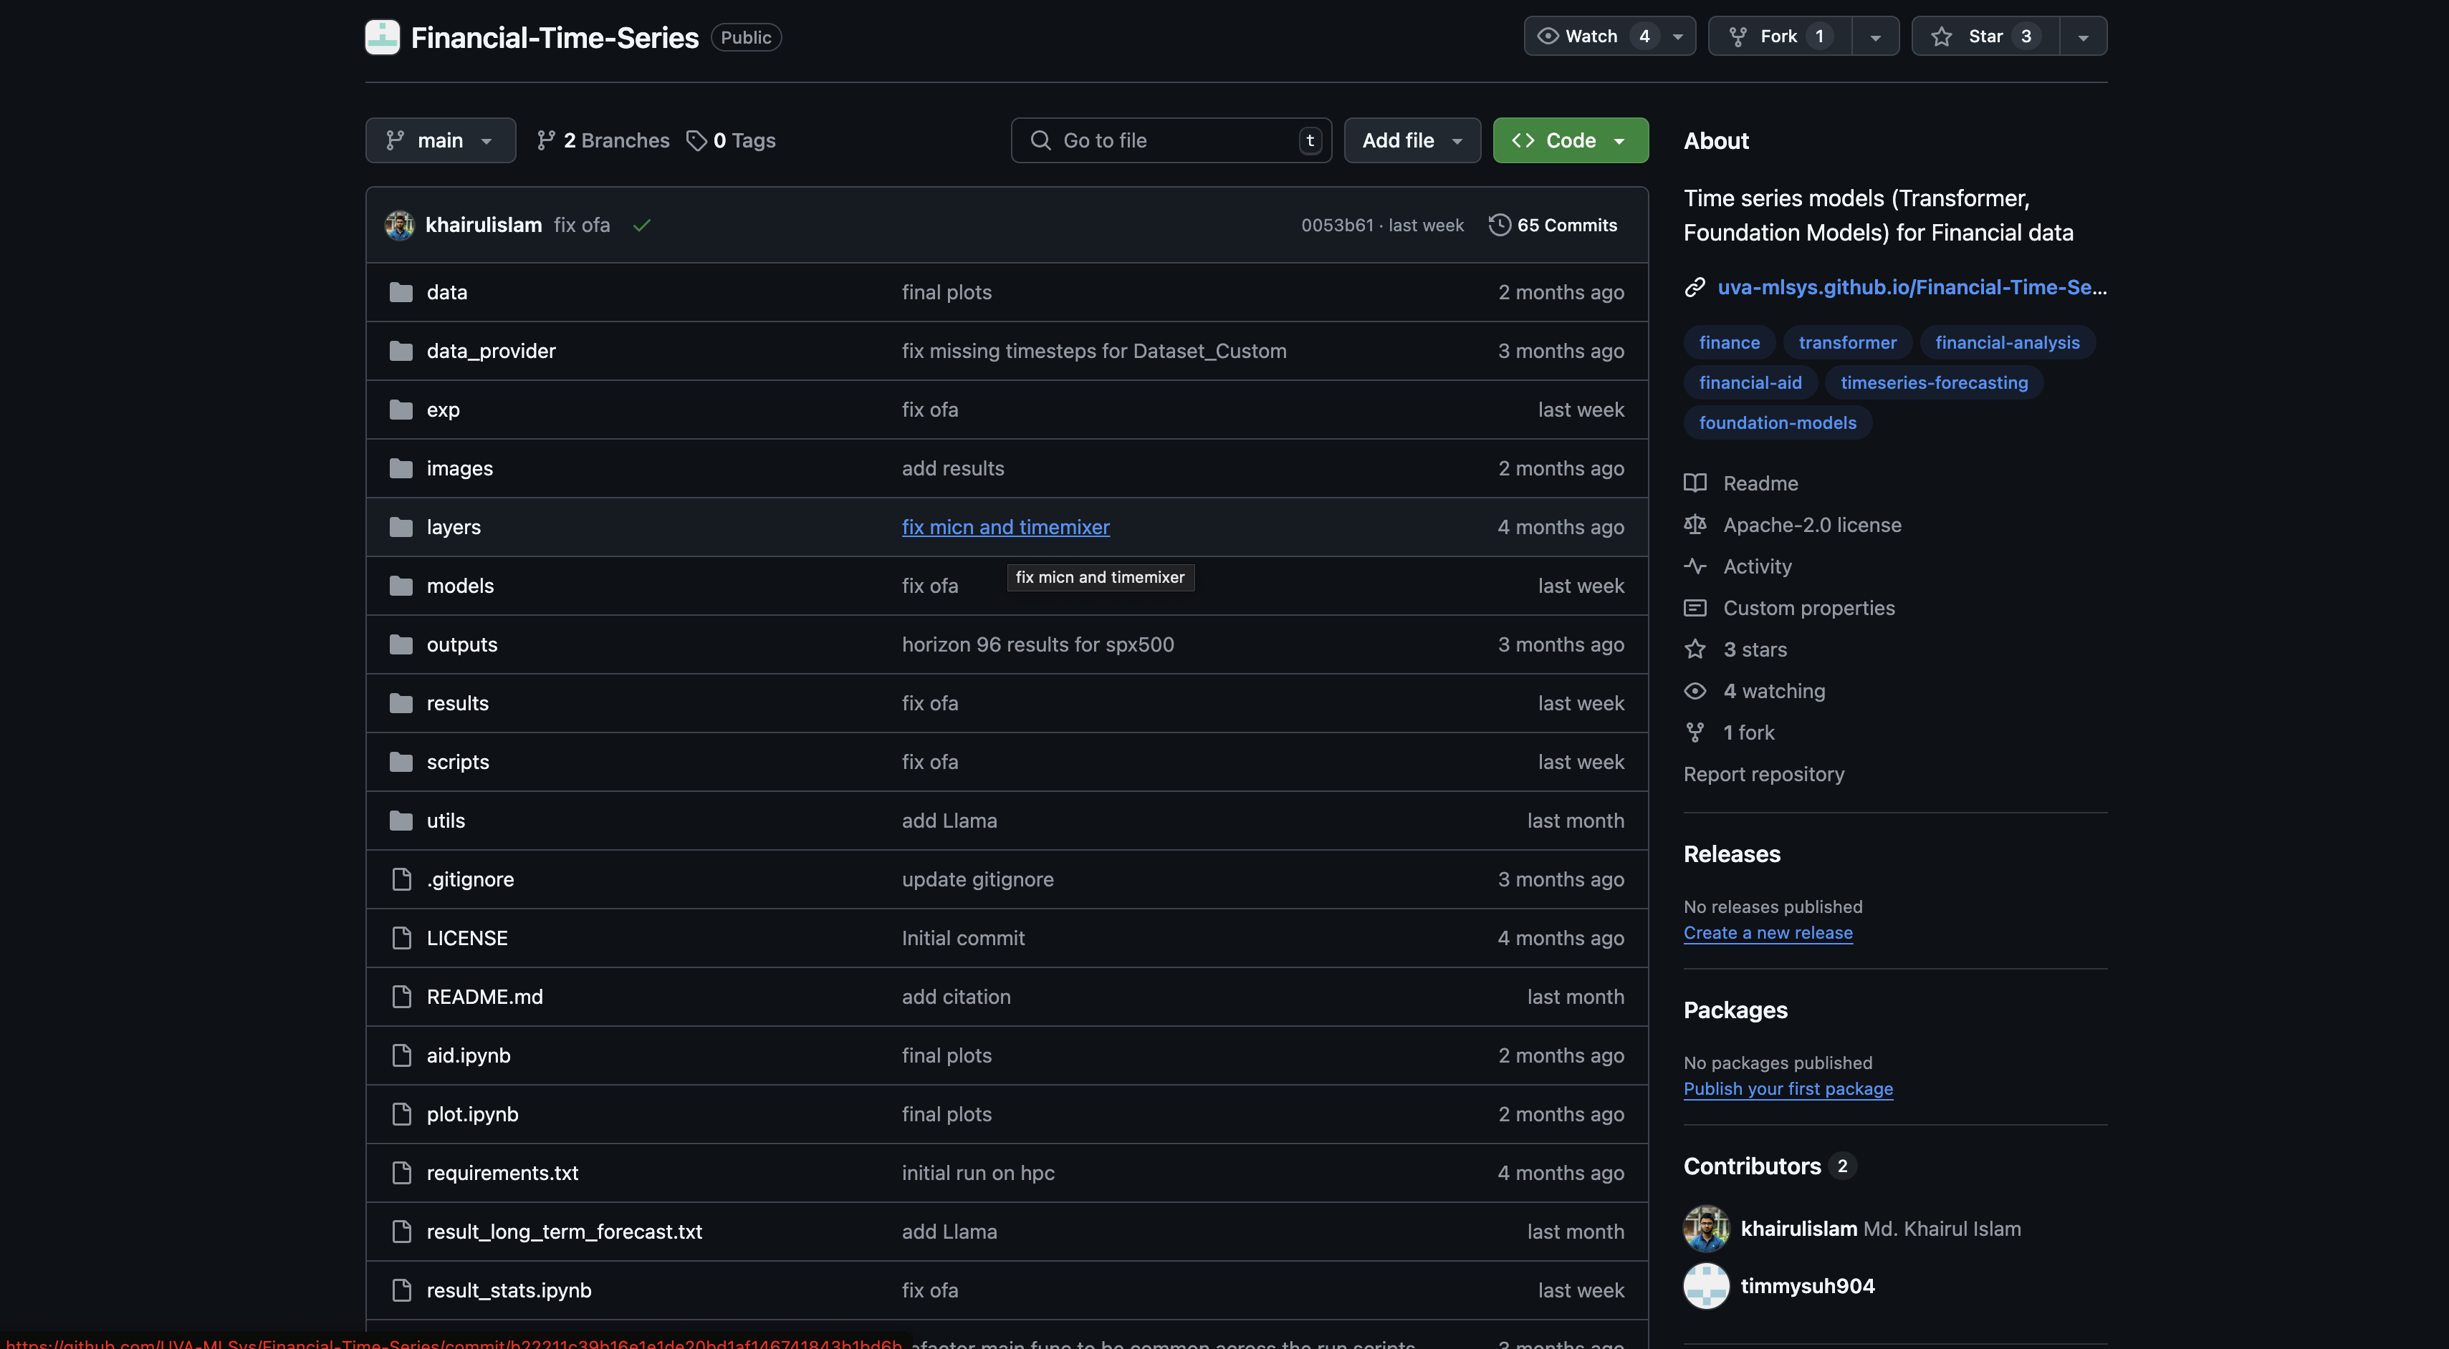Open the 65 Commits history

point(1553,225)
